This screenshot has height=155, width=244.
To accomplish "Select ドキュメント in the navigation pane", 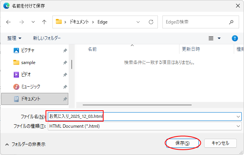I will click(x=35, y=99).
